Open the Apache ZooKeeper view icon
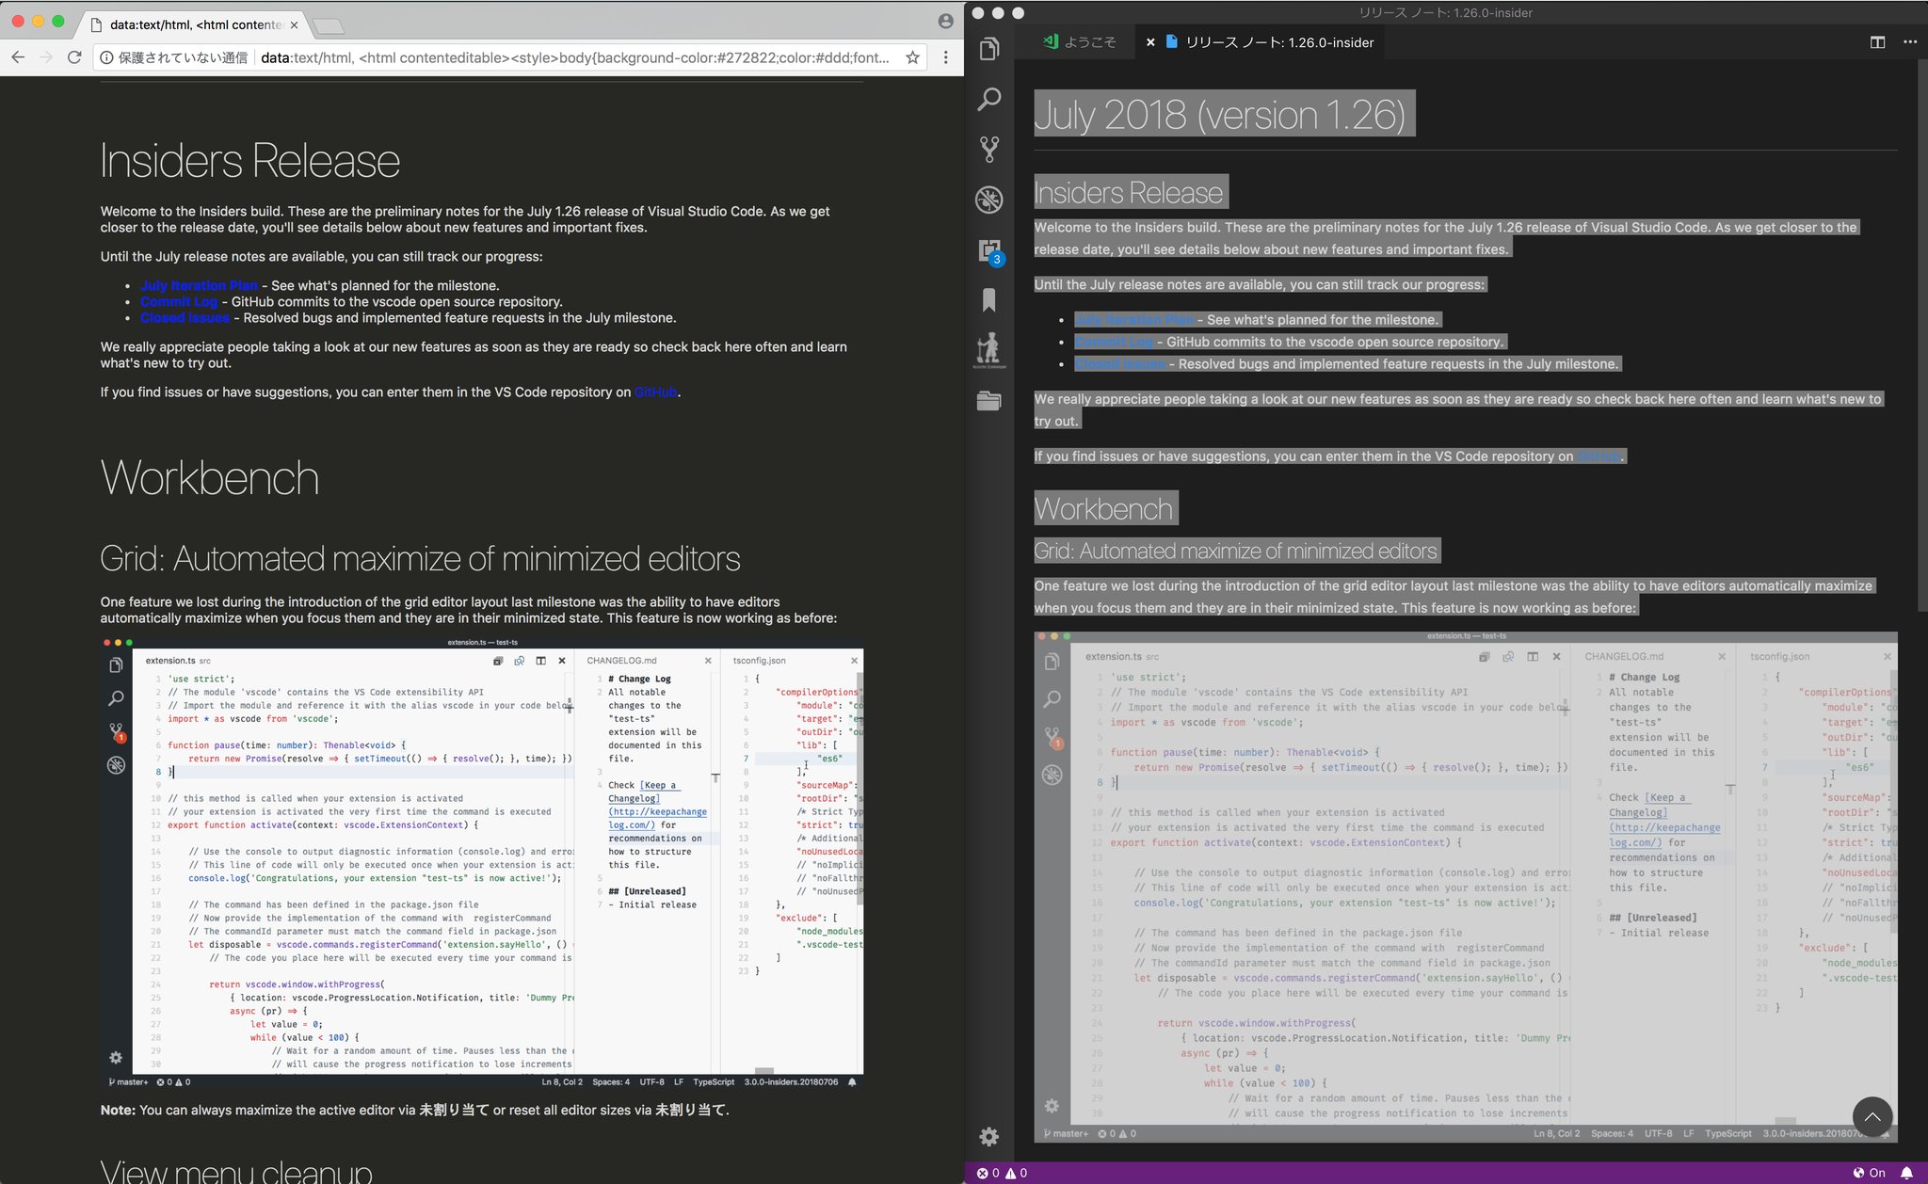This screenshot has width=1928, height=1184. [988, 350]
